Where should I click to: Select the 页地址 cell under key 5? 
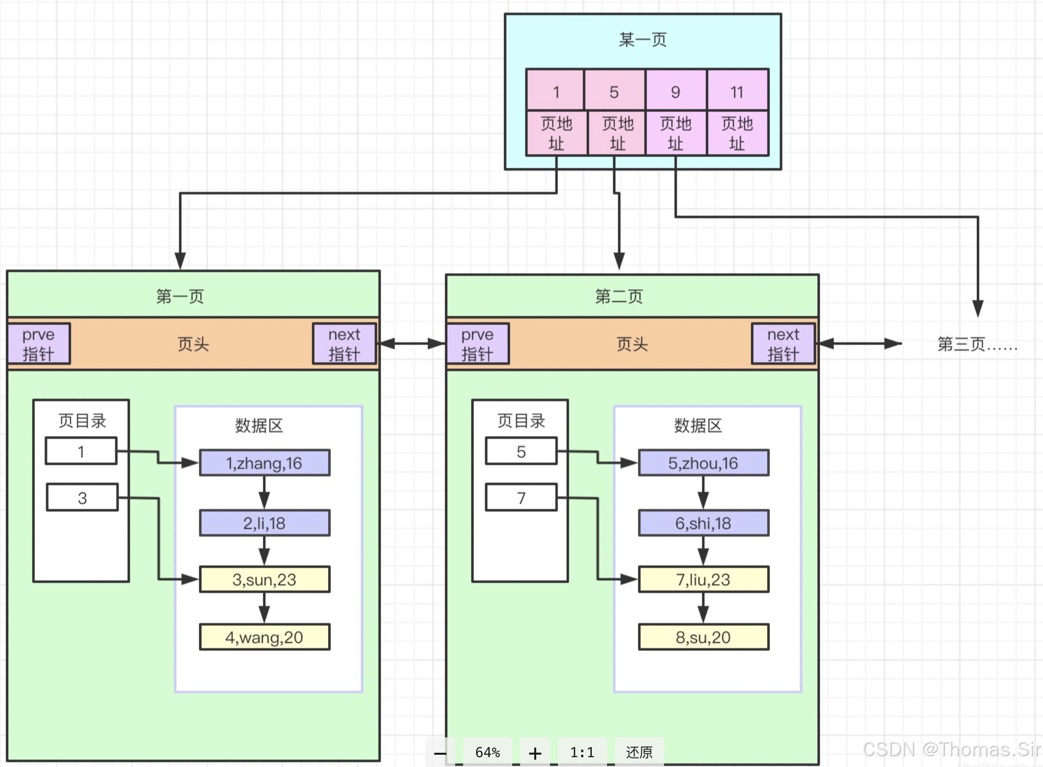617,134
